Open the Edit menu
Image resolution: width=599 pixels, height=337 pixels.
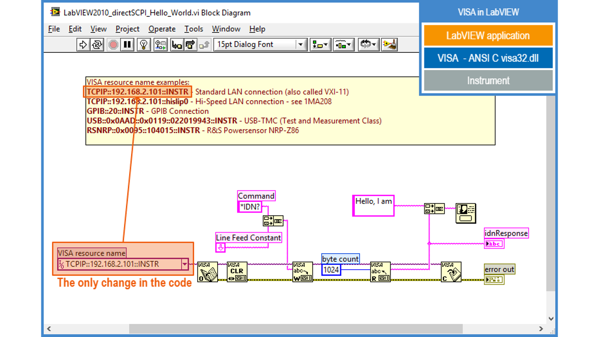coord(75,29)
